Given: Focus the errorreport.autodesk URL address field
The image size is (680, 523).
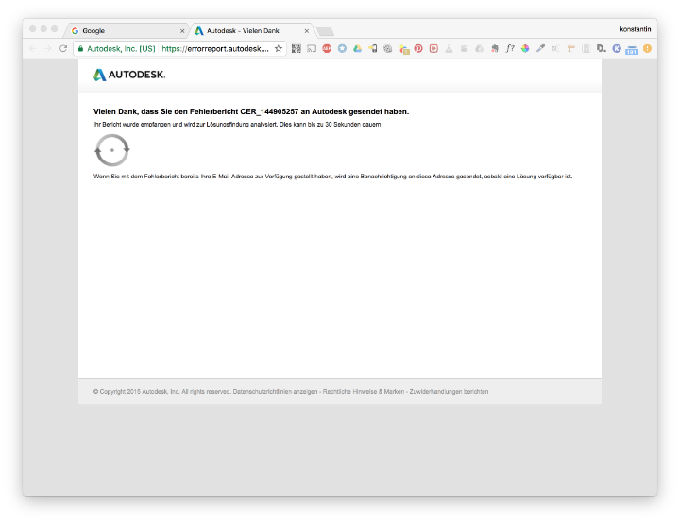Looking at the screenshot, I should tap(215, 48).
